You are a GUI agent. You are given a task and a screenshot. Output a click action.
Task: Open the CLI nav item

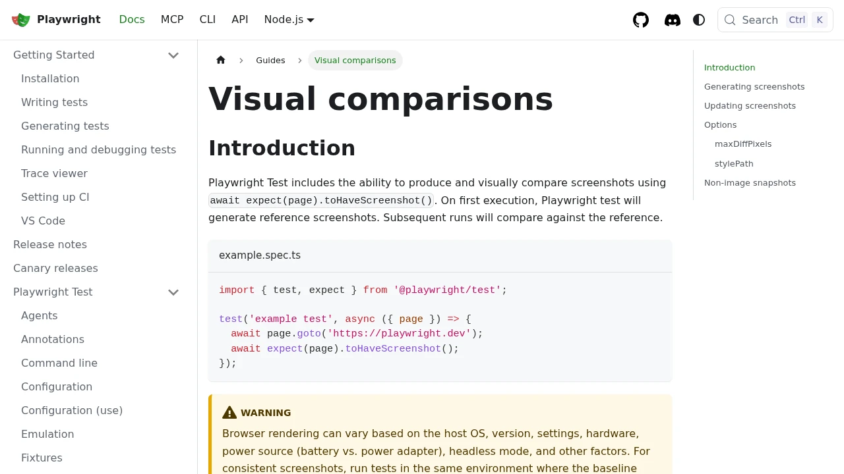click(208, 20)
